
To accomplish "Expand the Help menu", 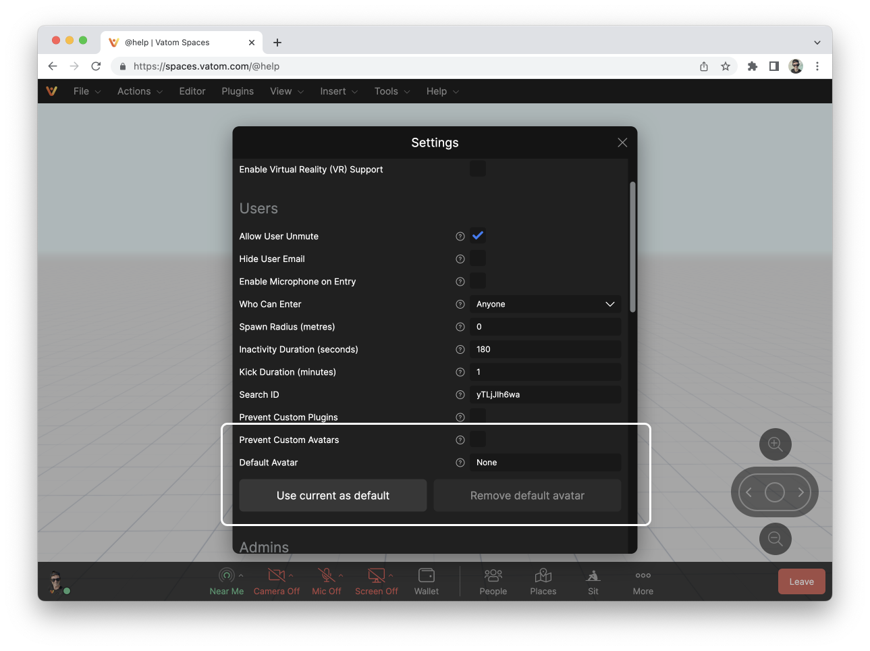I will coord(443,91).
